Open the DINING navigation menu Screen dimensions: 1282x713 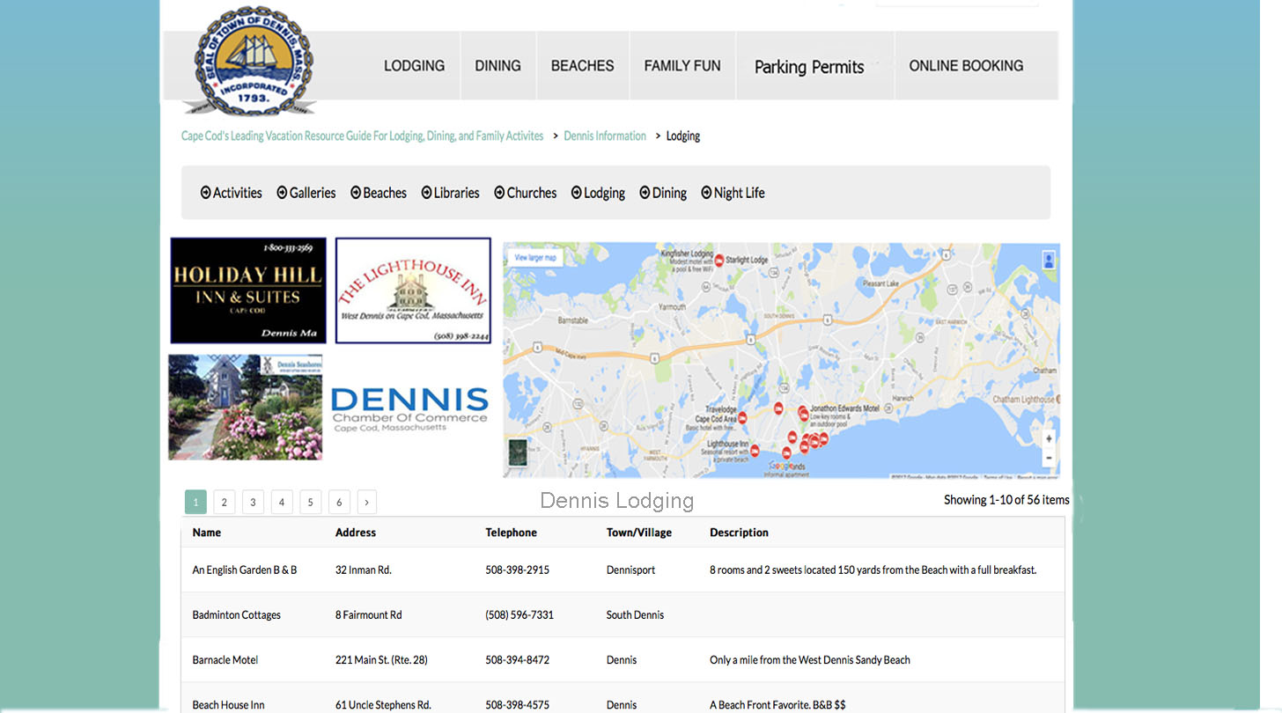coord(498,66)
